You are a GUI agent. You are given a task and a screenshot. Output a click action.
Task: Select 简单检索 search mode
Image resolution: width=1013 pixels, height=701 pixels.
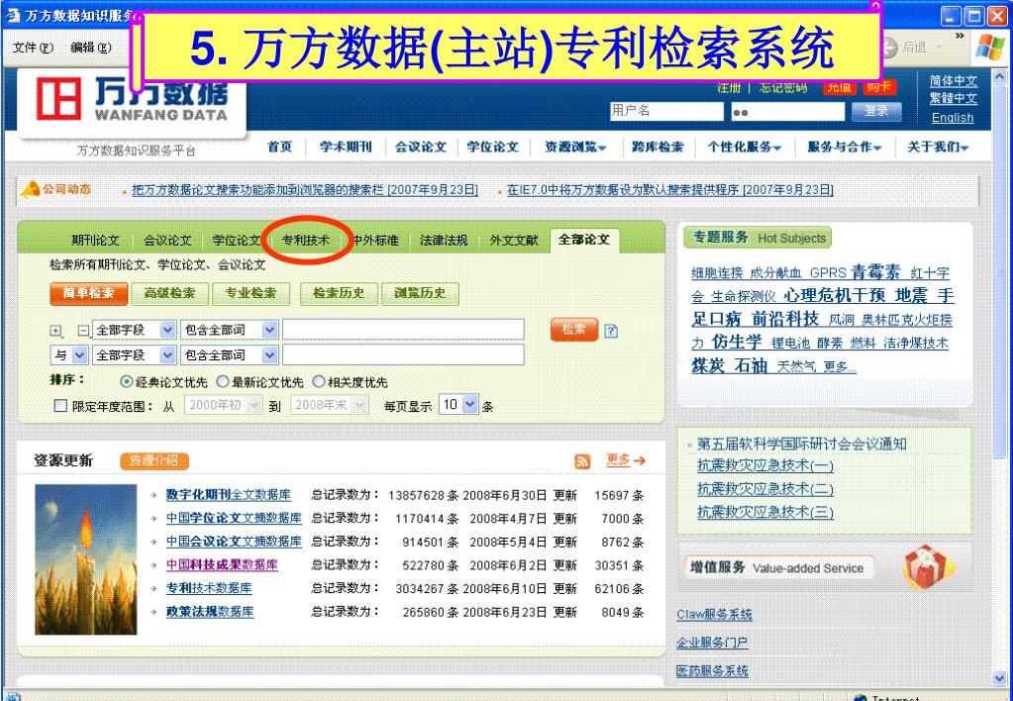tap(88, 293)
